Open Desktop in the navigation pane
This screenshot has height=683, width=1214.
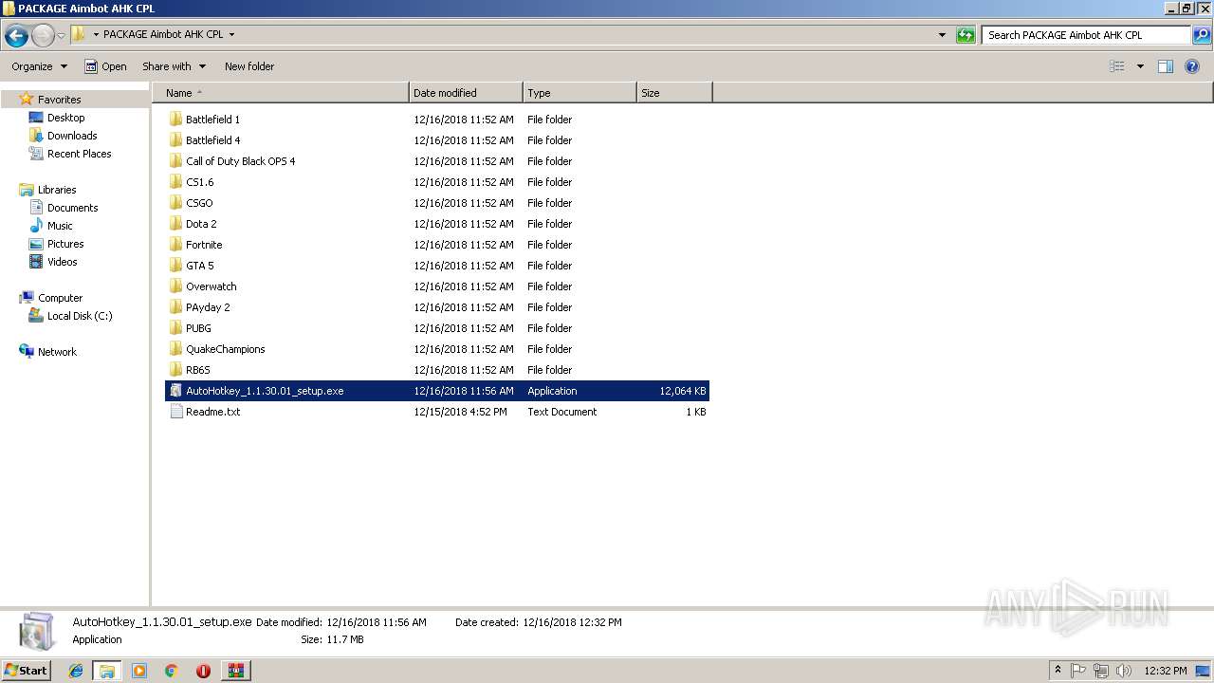pos(65,118)
